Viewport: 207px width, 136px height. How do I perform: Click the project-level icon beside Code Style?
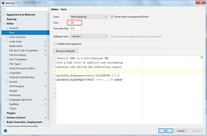[x=45, y=41]
